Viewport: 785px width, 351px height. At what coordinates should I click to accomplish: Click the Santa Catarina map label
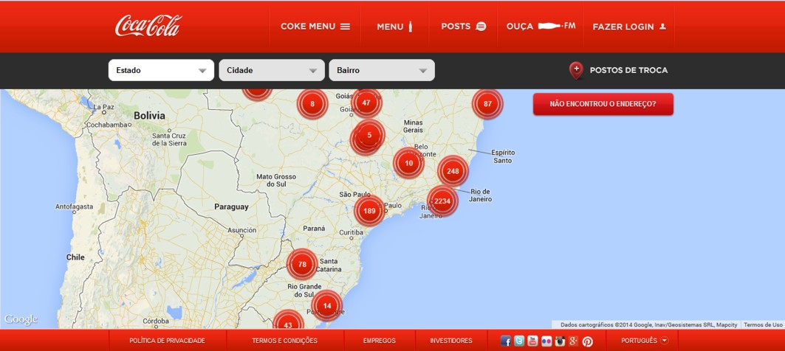(x=330, y=265)
